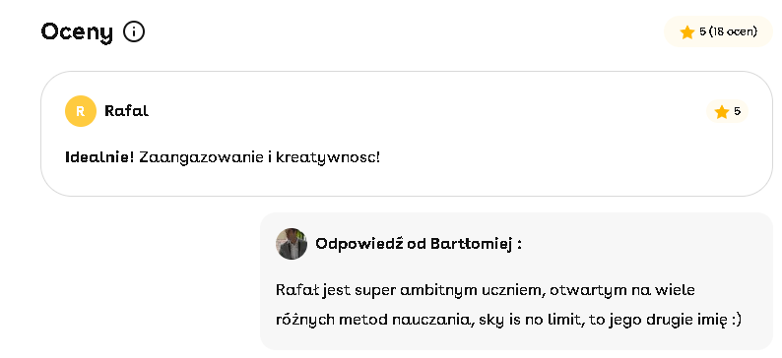Click the words otwartym na wiele in the reply
This screenshot has height=358, width=782.
click(622, 290)
